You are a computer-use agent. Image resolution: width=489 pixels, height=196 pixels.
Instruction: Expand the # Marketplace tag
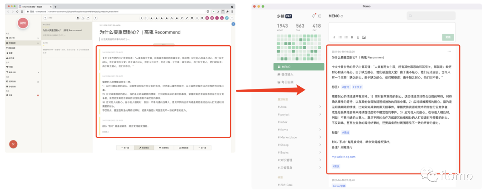pos(320,137)
